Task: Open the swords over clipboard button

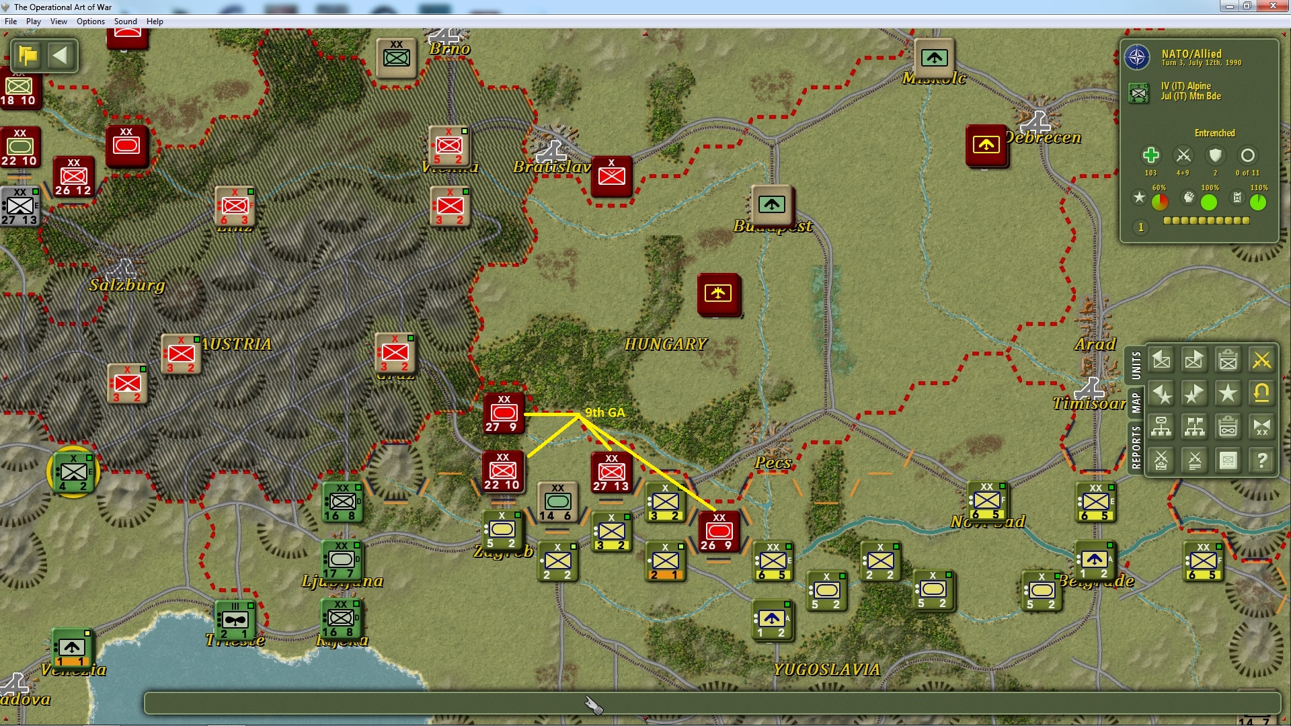Action: pos(1161,460)
